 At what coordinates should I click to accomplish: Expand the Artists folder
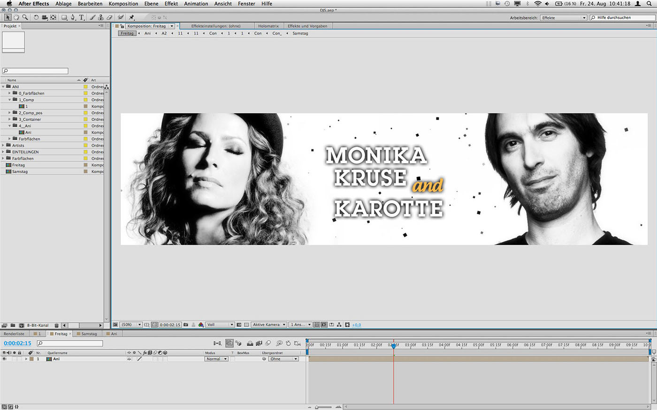pyautogui.click(x=3, y=145)
